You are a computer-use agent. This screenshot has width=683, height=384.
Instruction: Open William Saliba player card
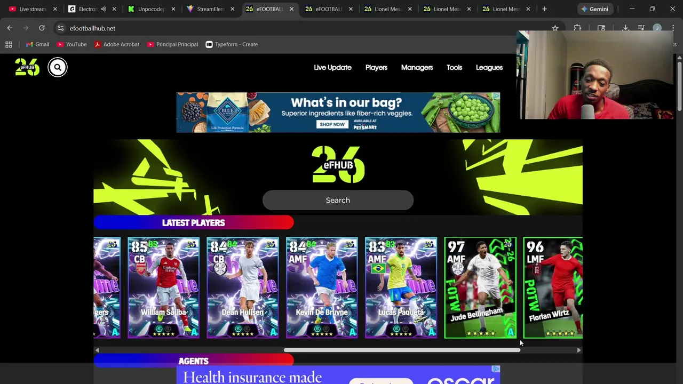click(163, 287)
